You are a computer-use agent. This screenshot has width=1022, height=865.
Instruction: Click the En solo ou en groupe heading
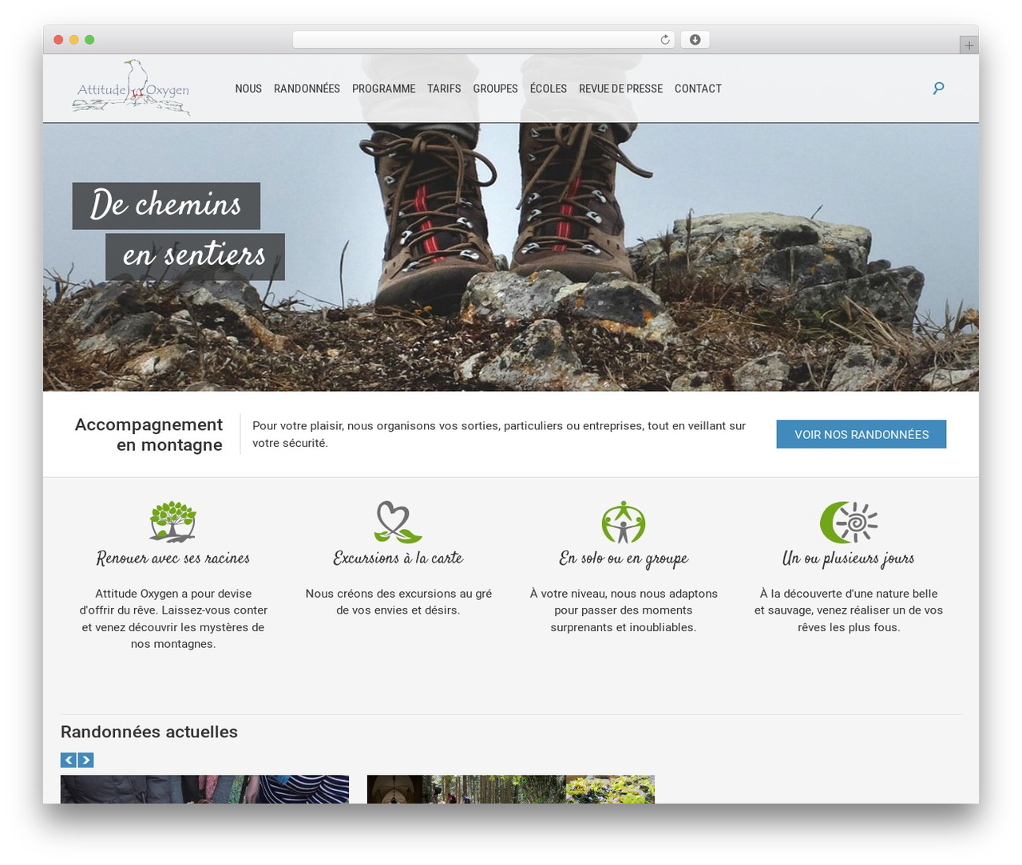[x=624, y=559]
